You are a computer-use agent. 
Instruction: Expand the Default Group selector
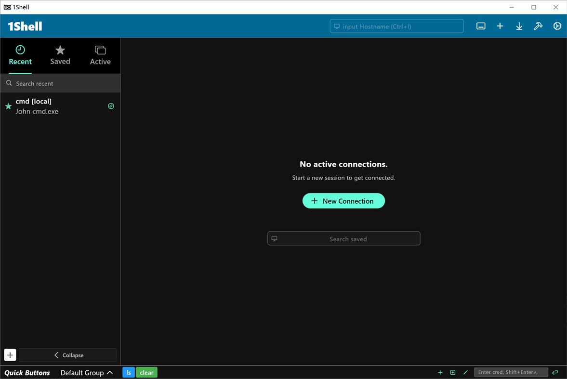(x=87, y=372)
